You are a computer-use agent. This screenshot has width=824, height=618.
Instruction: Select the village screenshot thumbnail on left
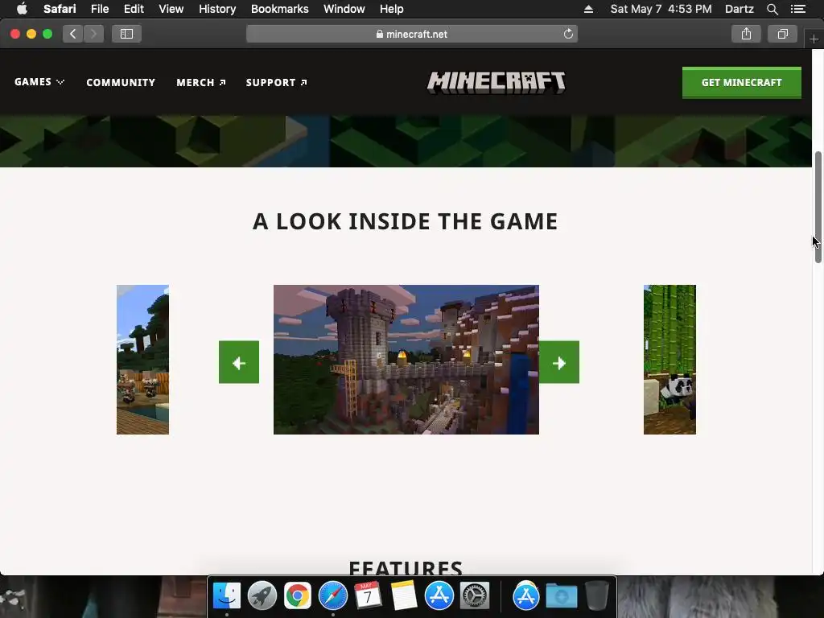pos(142,360)
